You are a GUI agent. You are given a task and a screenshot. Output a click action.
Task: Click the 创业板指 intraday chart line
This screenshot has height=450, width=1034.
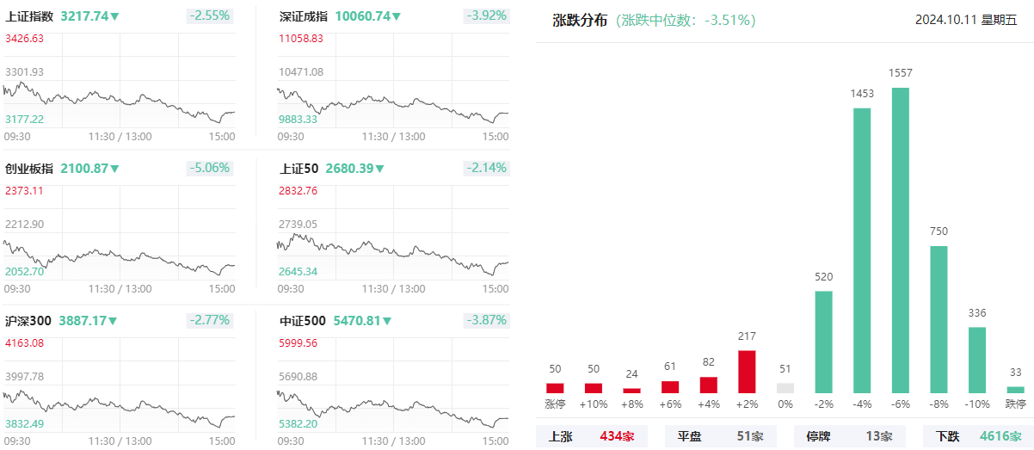pos(119,256)
